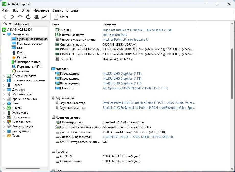This screenshot has width=235, height=172.
Task: Open the DualCore Intel Core i3-1005G1 link
Action: (x=137, y=30)
